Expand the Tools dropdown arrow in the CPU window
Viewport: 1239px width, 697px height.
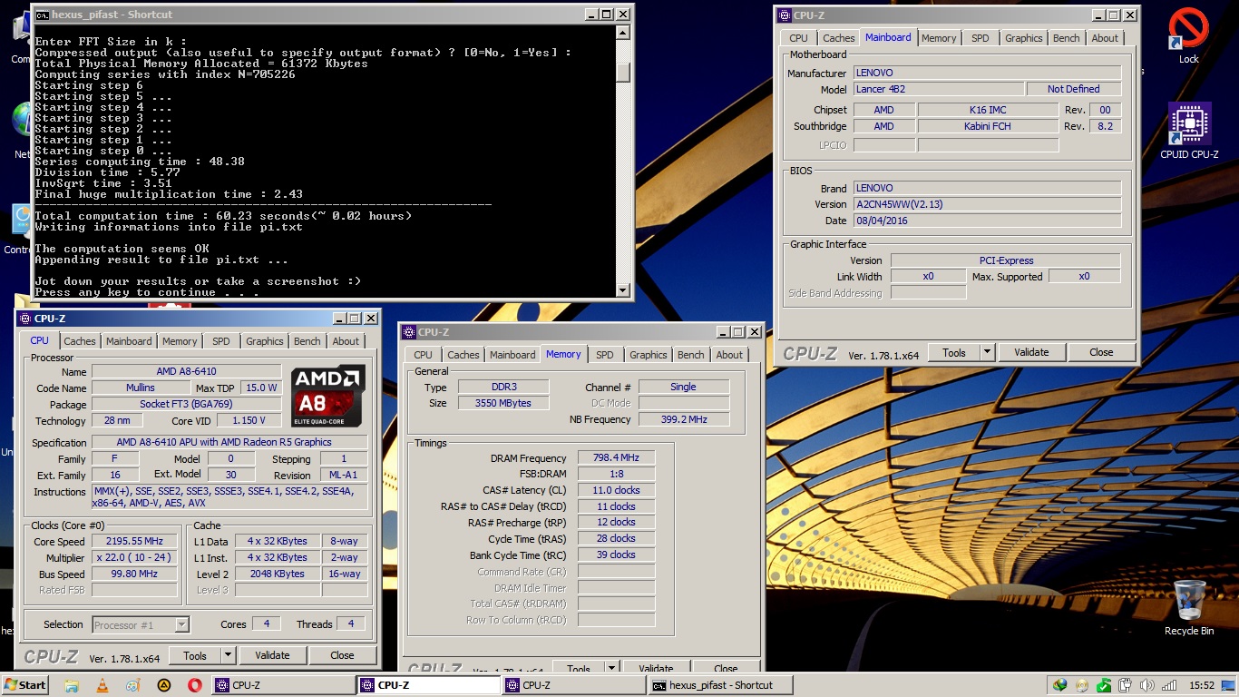tap(228, 655)
